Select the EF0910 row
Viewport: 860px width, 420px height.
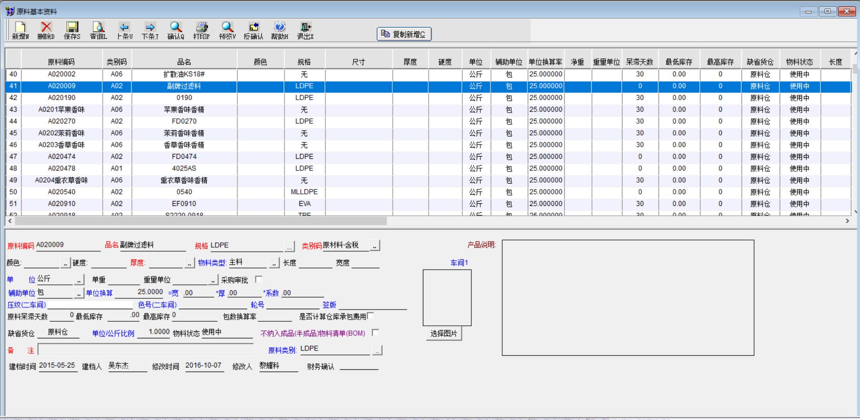point(428,203)
